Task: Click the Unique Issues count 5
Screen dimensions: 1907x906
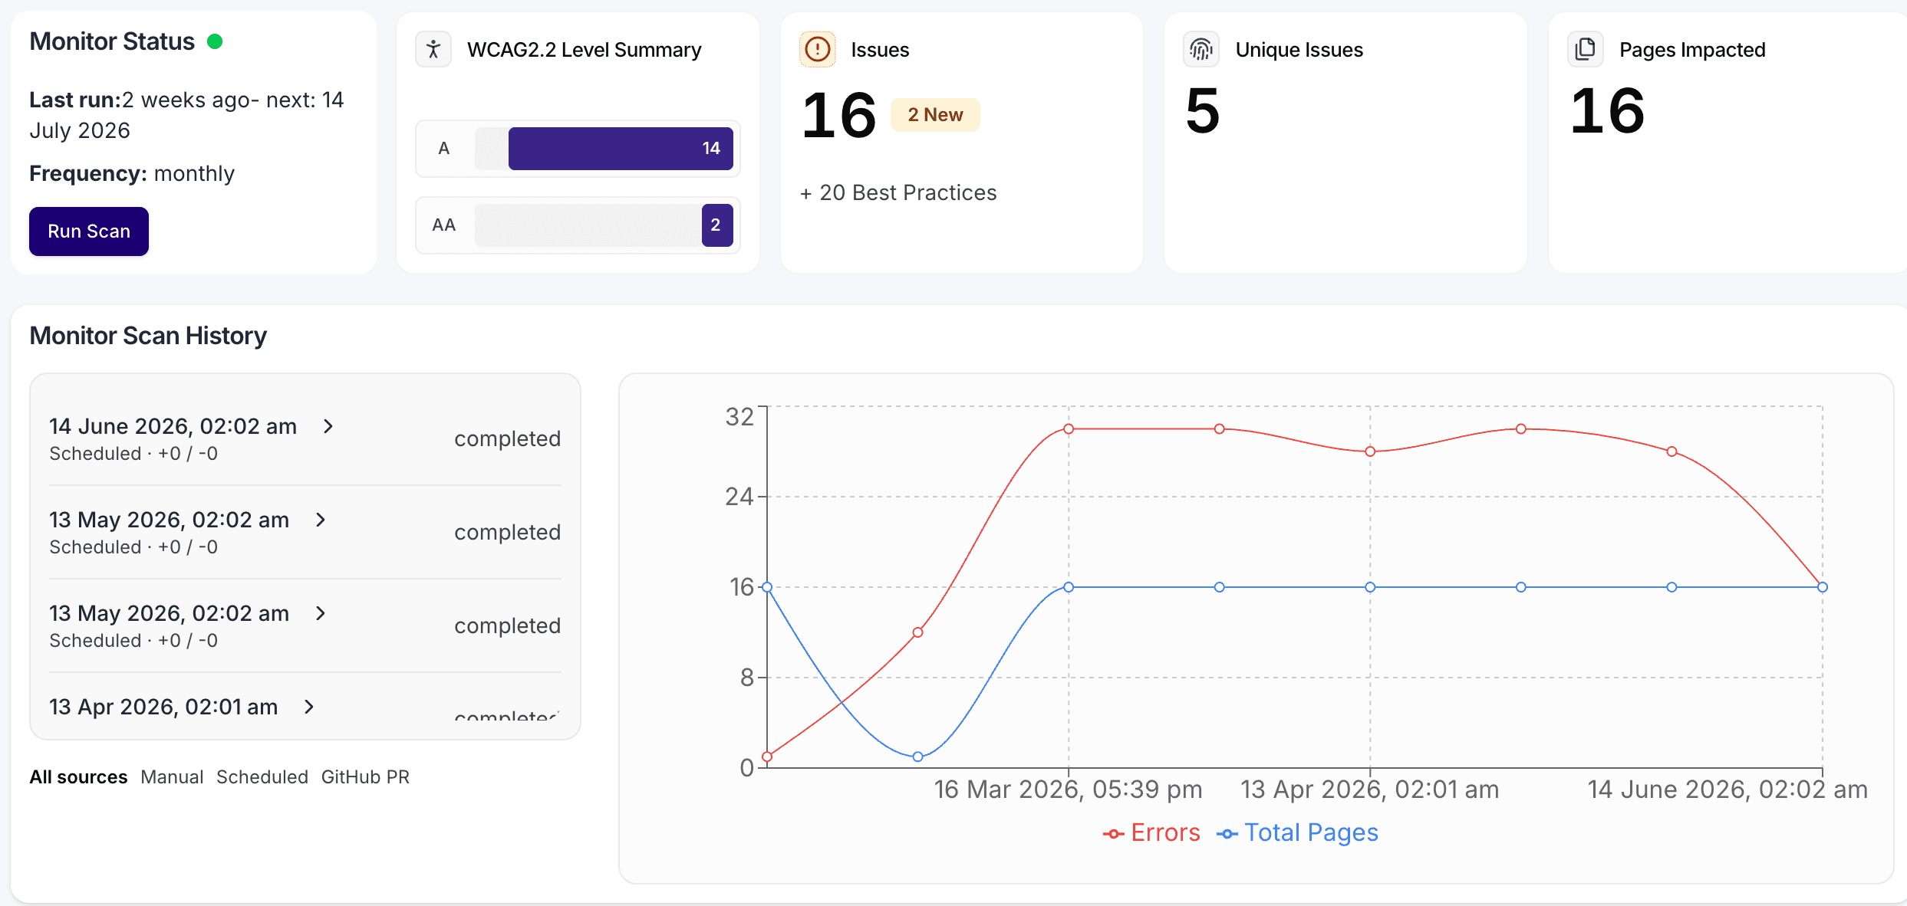Action: [x=1202, y=111]
